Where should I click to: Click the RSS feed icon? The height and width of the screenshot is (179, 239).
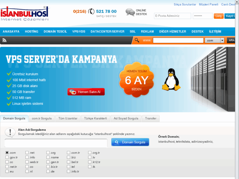click(x=4, y=40)
